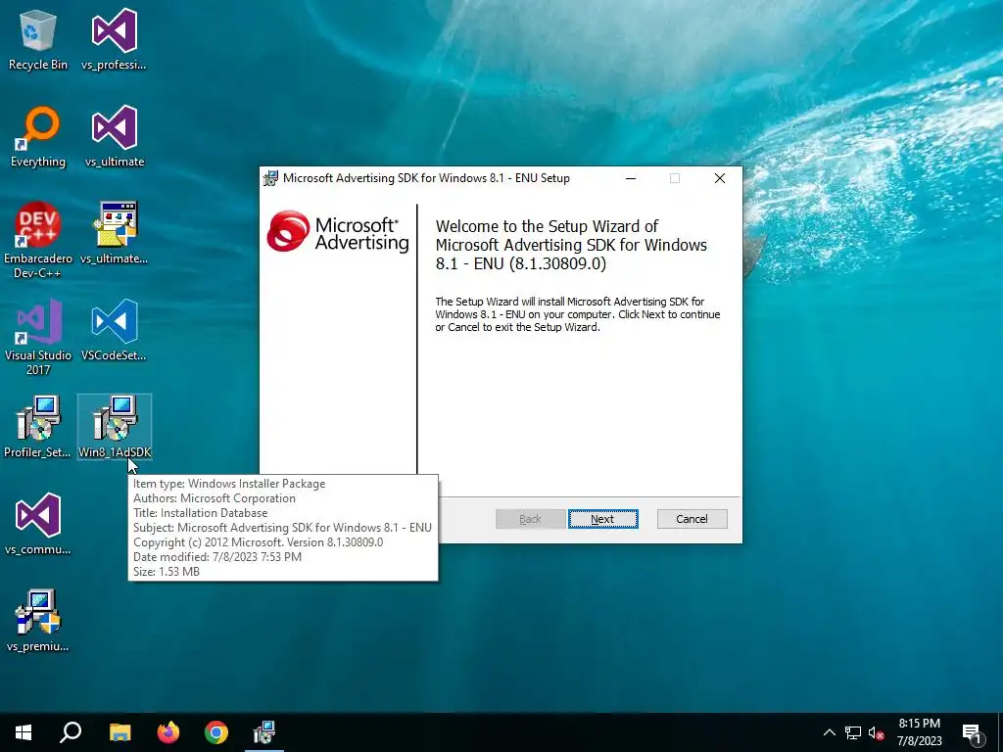Click the Microsoft Advertising logo
Image resolution: width=1003 pixels, height=752 pixels.
(x=338, y=232)
